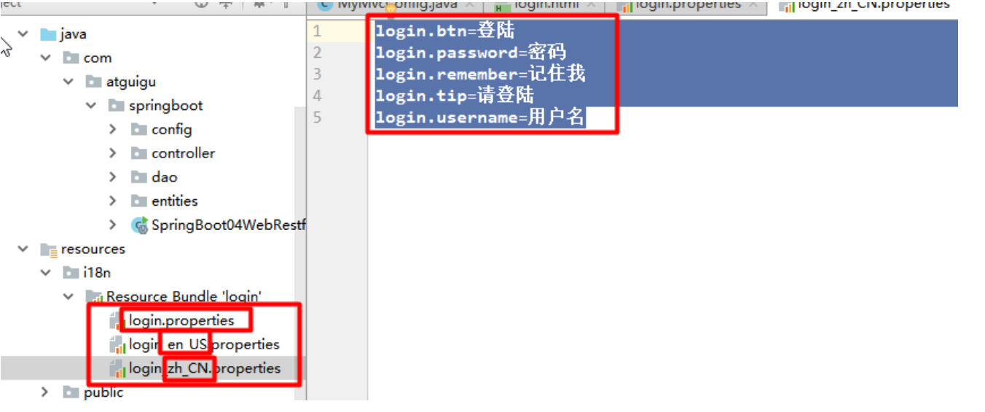
Task: Click the resources folder icon
Action: pos(48,249)
